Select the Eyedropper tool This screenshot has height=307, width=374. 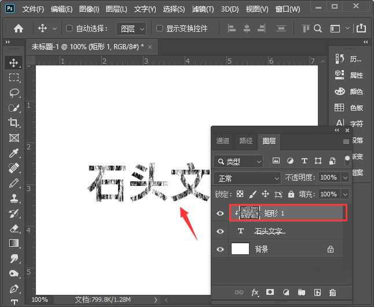[14, 153]
